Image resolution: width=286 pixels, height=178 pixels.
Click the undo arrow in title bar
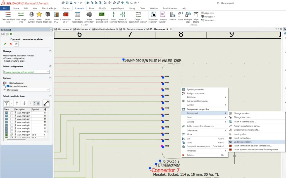pos(75,3)
